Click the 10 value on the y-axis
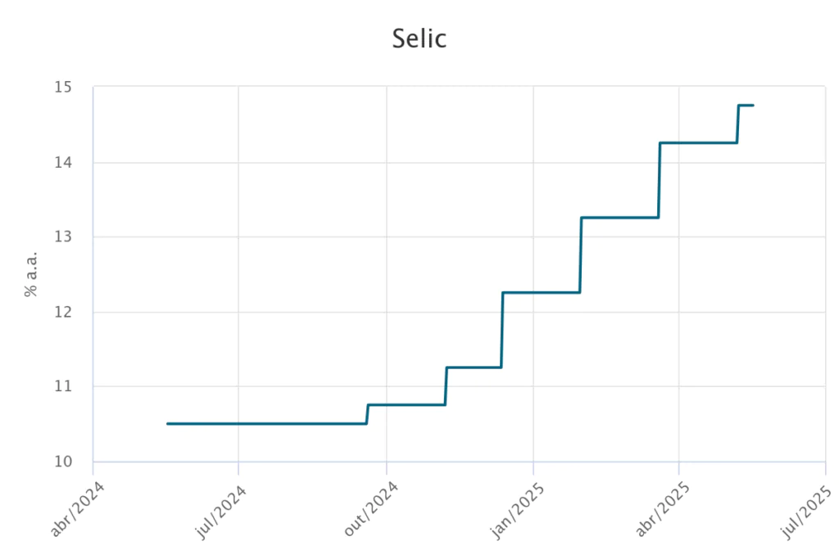839x559 pixels. pos(64,462)
